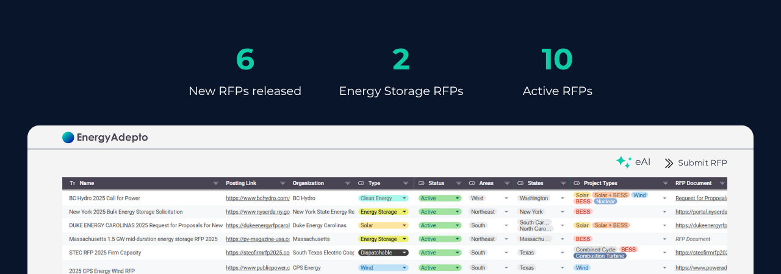The height and width of the screenshot is (274, 781).
Task: Click the Combustion Turbine project type chip
Action: [600, 256]
